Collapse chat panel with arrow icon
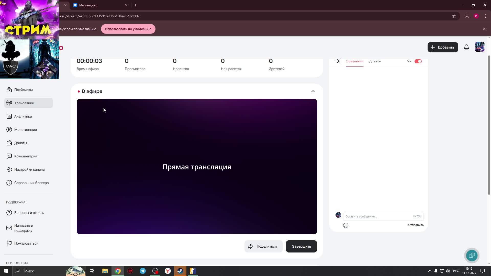Image resolution: width=491 pixels, height=276 pixels. click(x=337, y=61)
